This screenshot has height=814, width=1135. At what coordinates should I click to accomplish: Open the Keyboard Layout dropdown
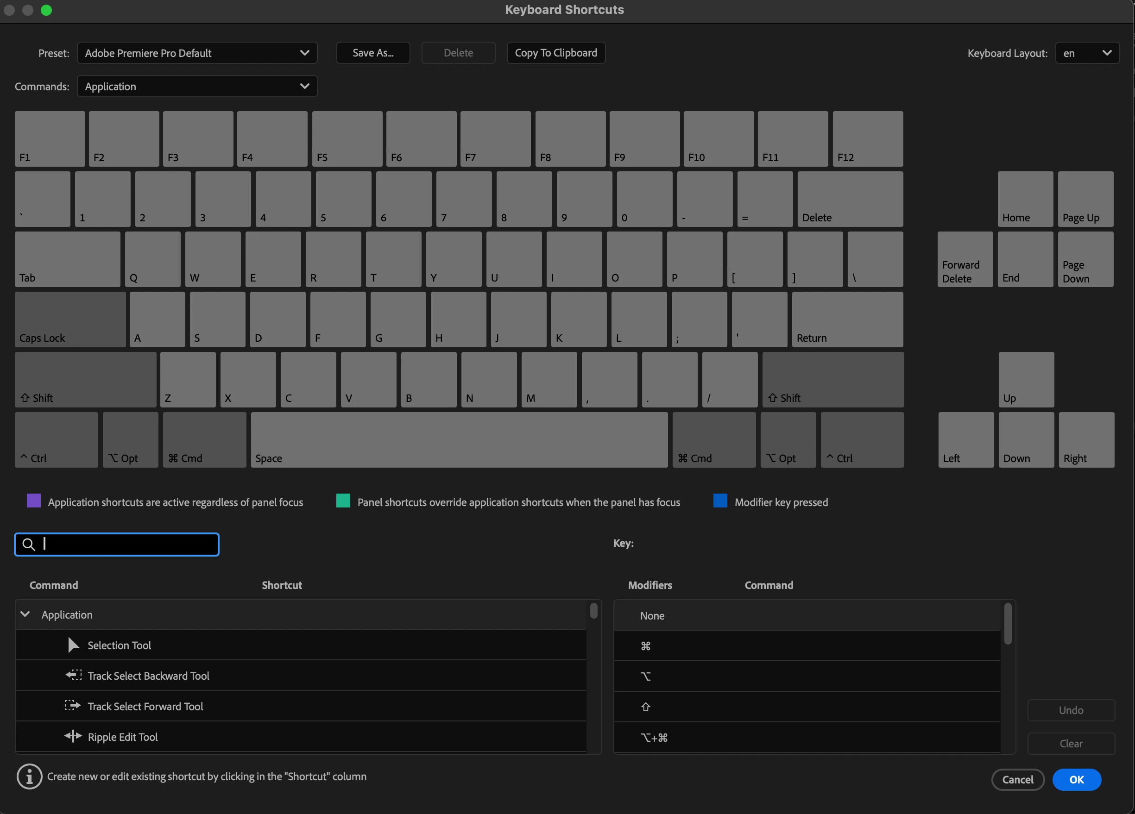point(1087,53)
